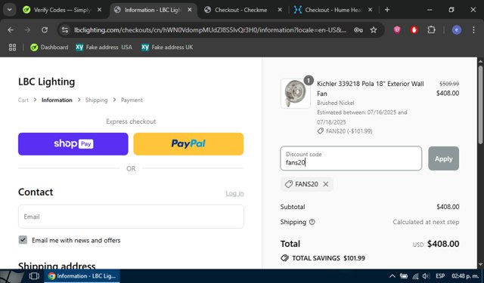Show shipping info help icon

(312, 222)
